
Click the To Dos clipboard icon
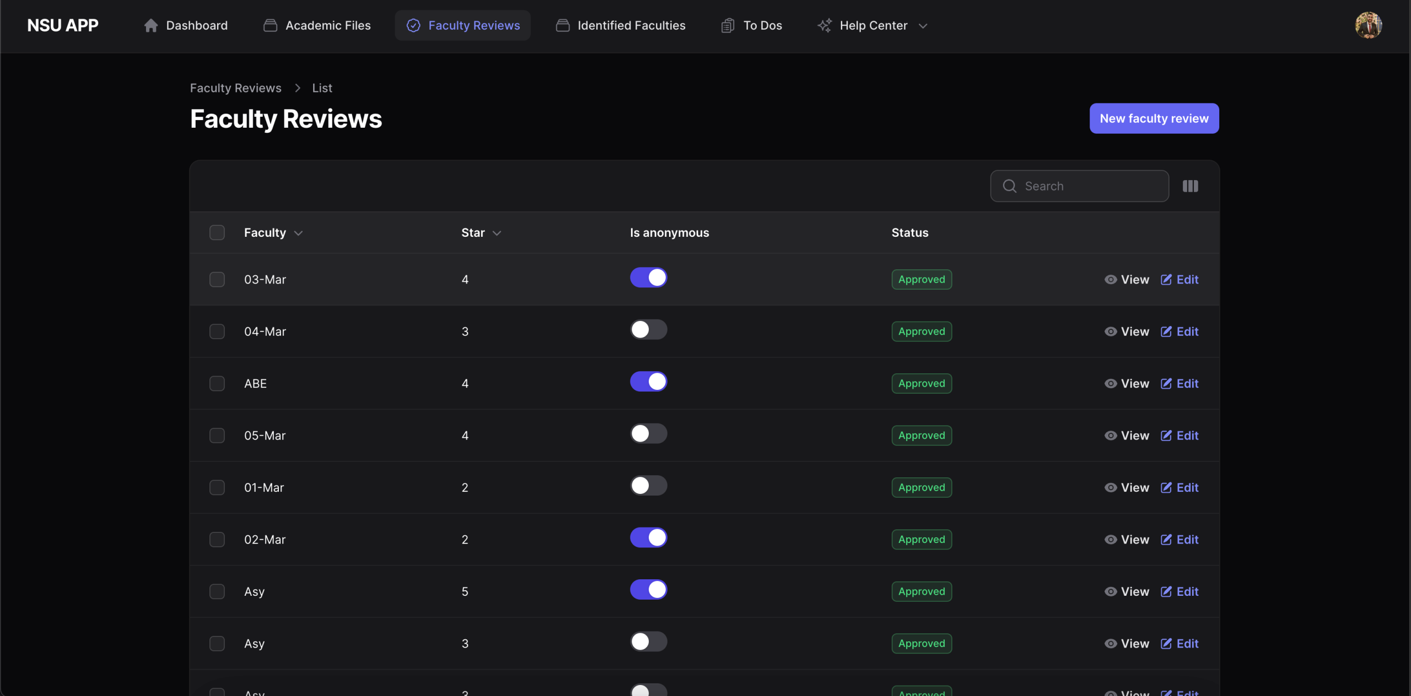[728, 25]
